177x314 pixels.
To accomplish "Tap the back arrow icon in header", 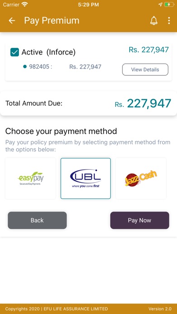I will pyautogui.click(x=12, y=21).
